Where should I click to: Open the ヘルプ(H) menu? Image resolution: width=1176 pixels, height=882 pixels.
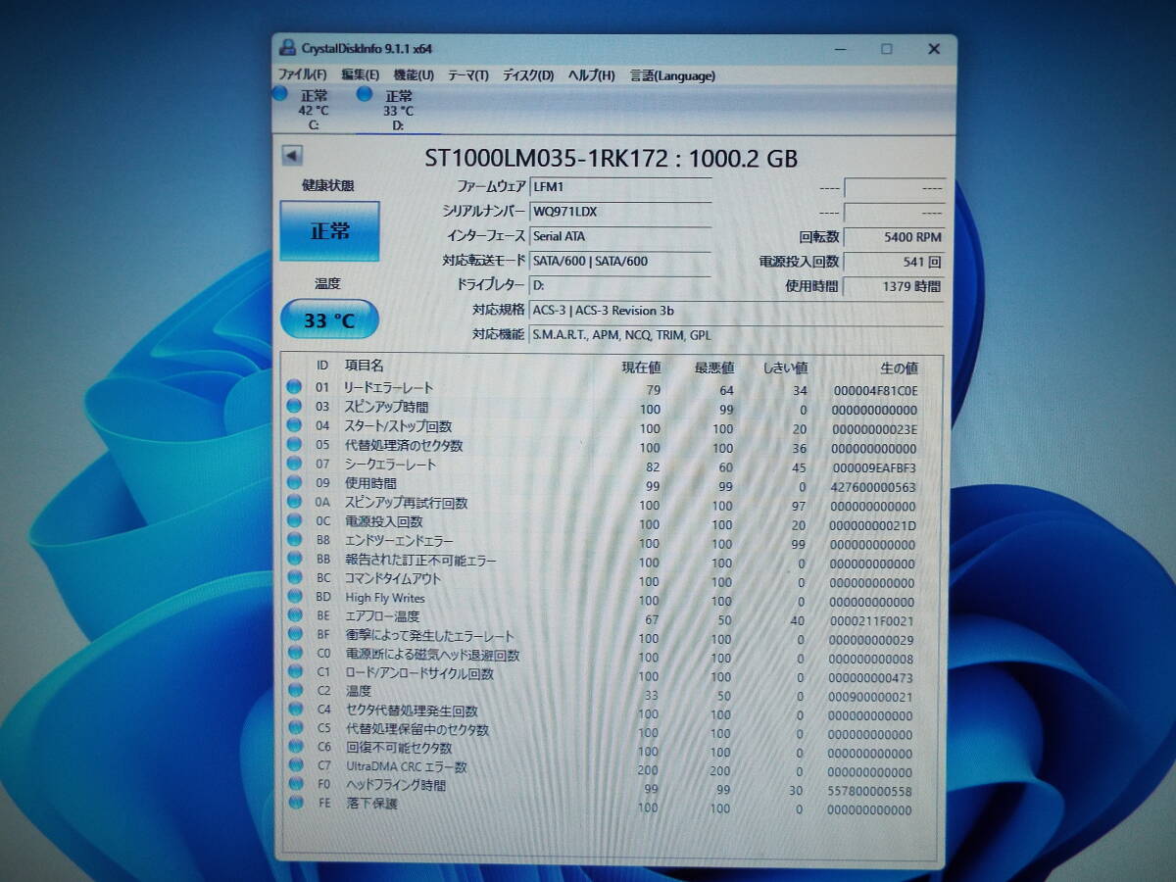point(592,75)
